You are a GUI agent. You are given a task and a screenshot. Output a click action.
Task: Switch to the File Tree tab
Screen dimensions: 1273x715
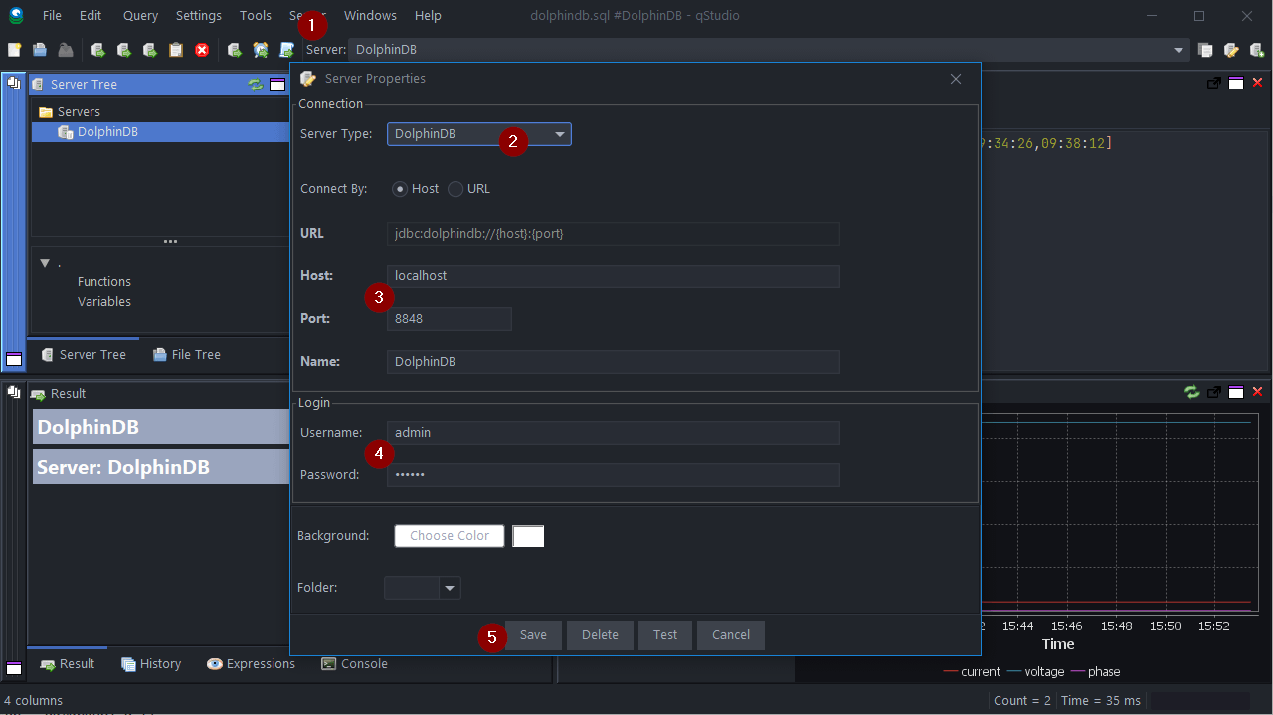tap(187, 355)
